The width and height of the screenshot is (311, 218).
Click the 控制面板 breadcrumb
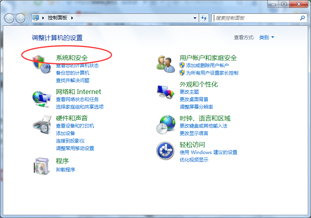click(57, 18)
